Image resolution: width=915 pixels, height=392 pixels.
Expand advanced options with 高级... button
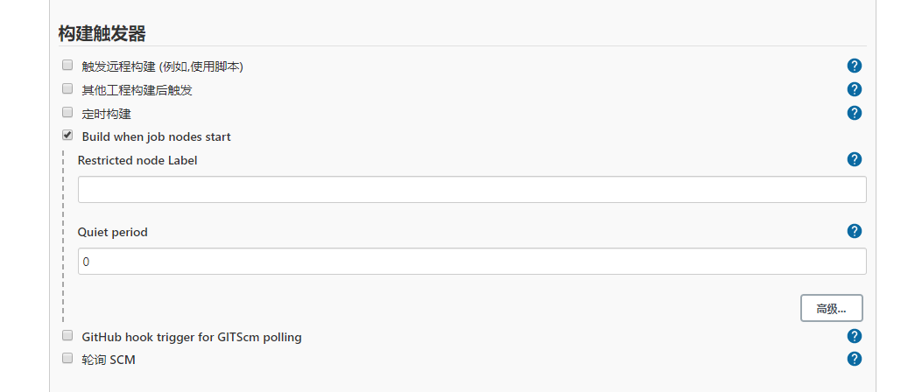point(831,308)
